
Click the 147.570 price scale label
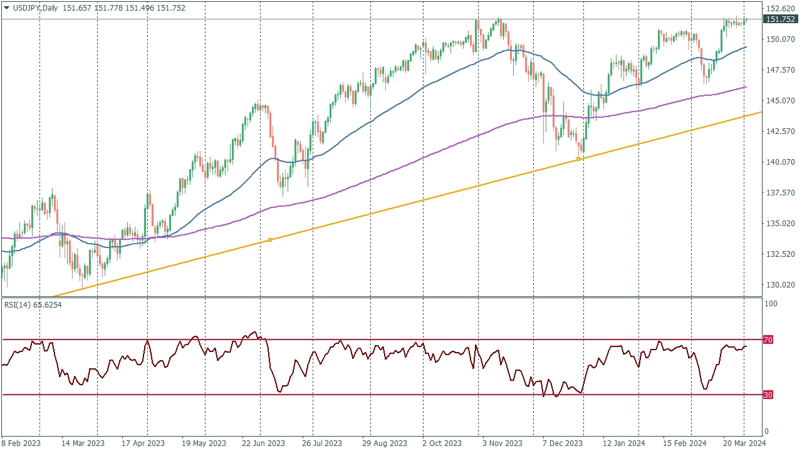(781, 70)
